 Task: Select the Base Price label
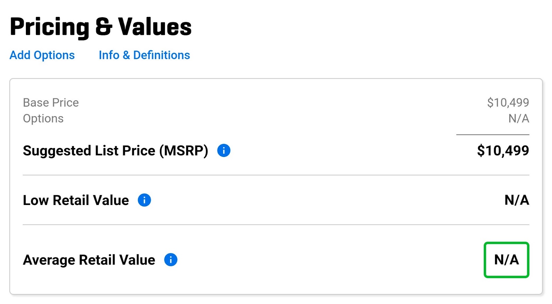point(51,102)
